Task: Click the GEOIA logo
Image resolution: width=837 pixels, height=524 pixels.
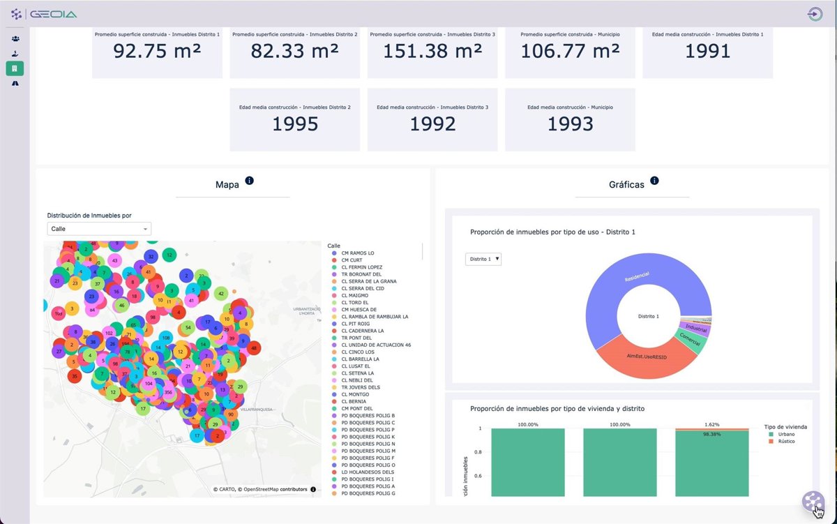Action: pyautogui.click(x=45, y=14)
